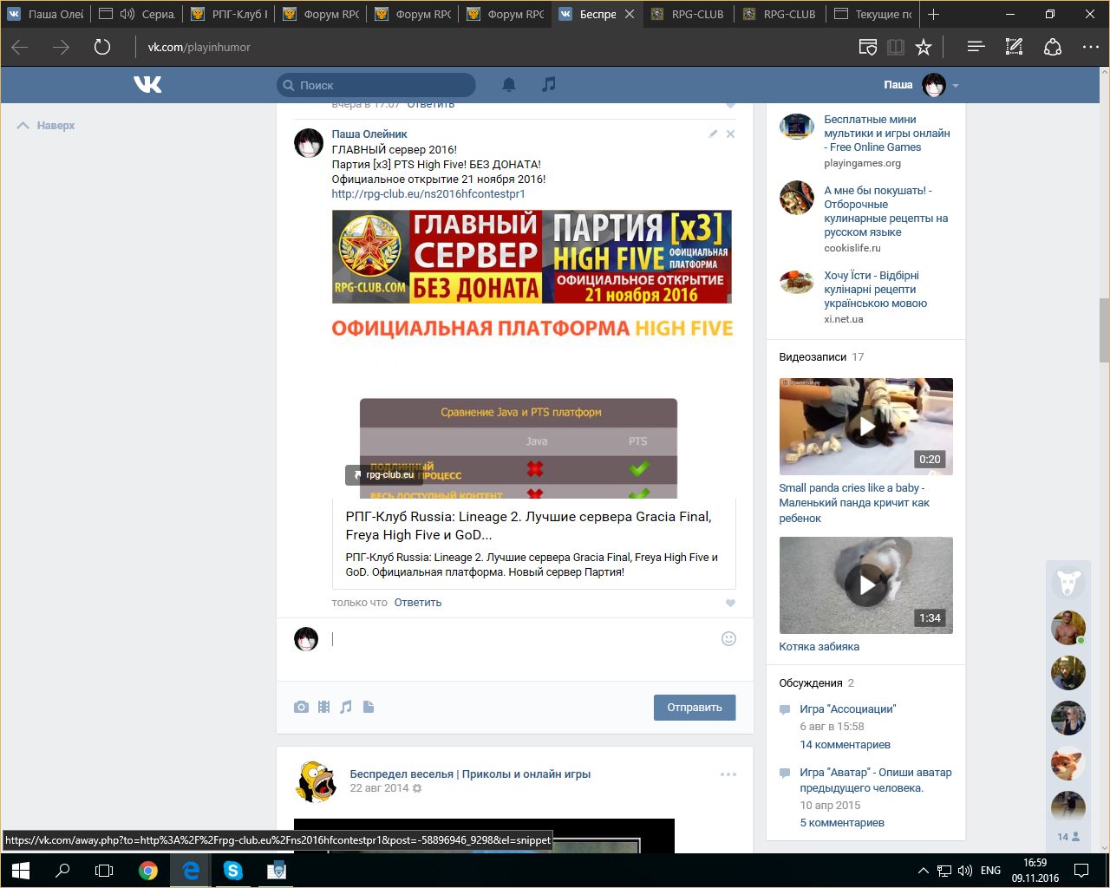Attach a document using the file icon

[369, 707]
